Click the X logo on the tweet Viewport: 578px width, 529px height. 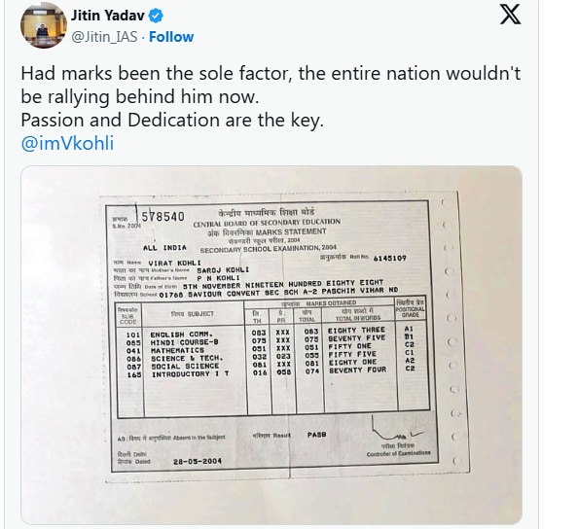point(510,14)
